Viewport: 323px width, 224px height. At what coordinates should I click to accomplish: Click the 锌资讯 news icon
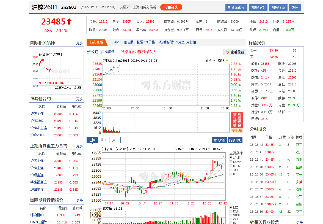coord(101,52)
